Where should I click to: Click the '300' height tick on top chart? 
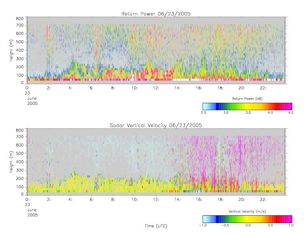(x=19, y=59)
